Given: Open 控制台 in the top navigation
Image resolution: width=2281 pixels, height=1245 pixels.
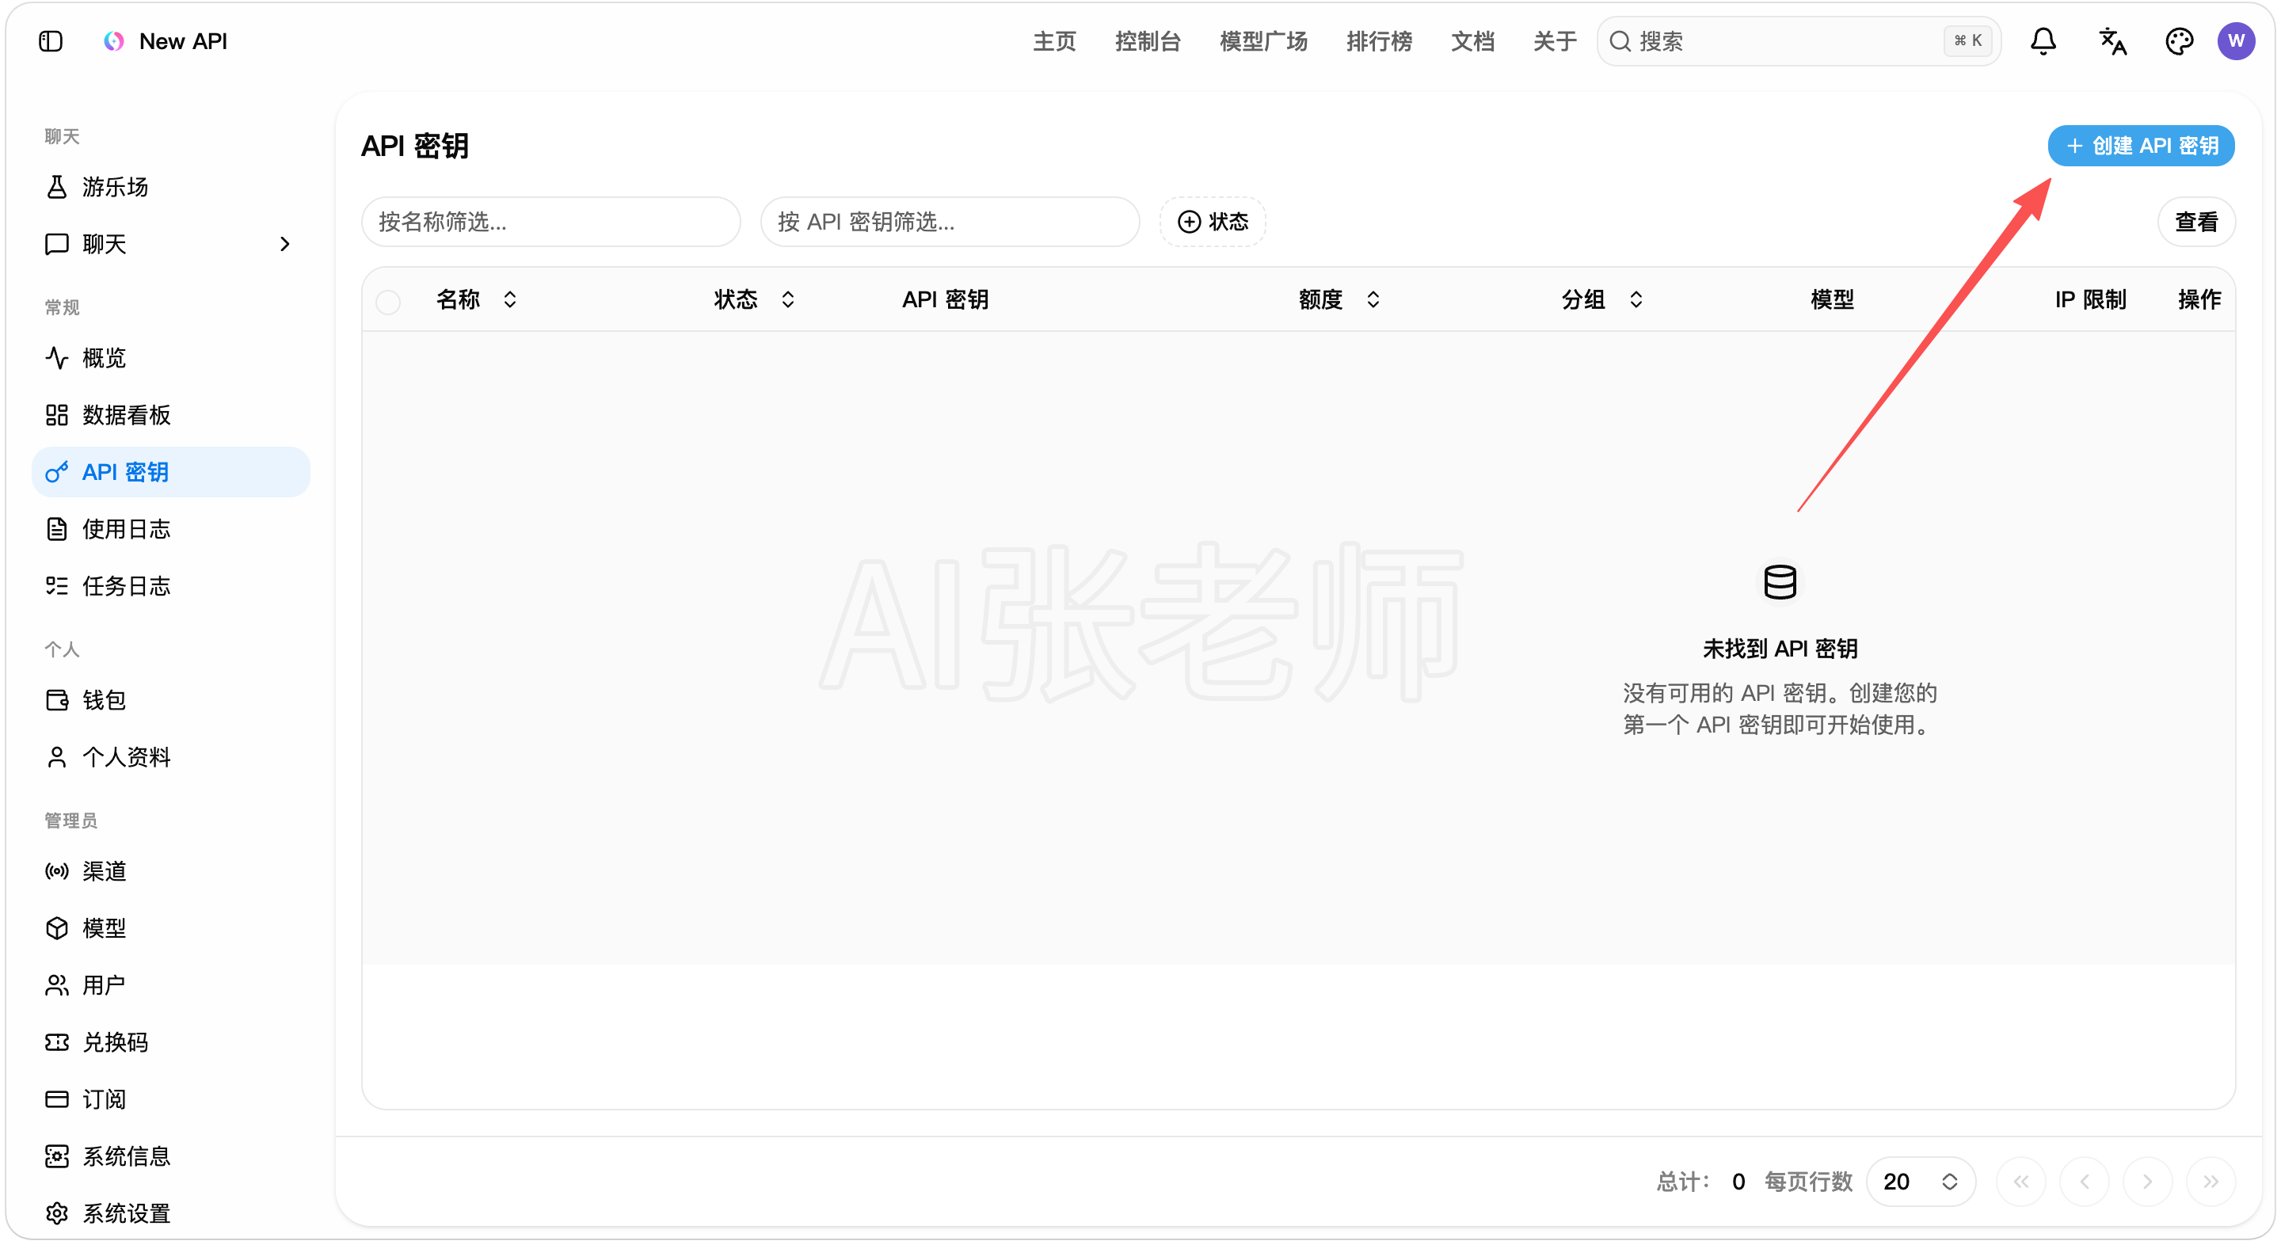Looking at the screenshot, I should point(1148,40).
